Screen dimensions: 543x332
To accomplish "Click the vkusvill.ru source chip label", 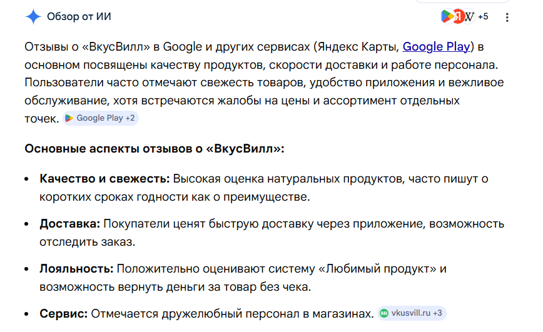I will [x=410, y=313].
